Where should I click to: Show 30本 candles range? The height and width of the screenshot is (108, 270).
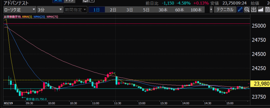coord(163,10)
